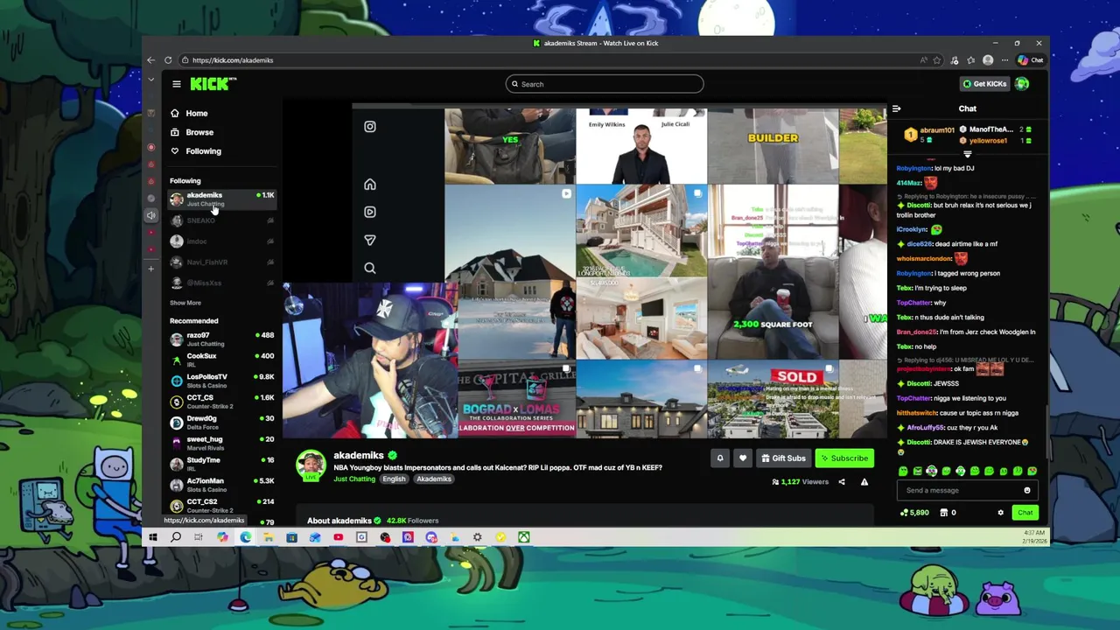Image resolution: width=1120 pixels, height=630 pixels.
Task: Open recommended channel StudyTme
Action: (222, 464)
